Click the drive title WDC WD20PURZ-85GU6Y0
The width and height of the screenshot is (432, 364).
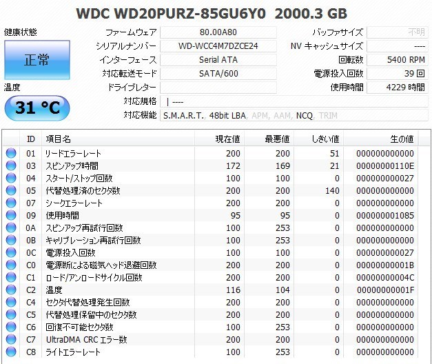click(x=171, y=14)
